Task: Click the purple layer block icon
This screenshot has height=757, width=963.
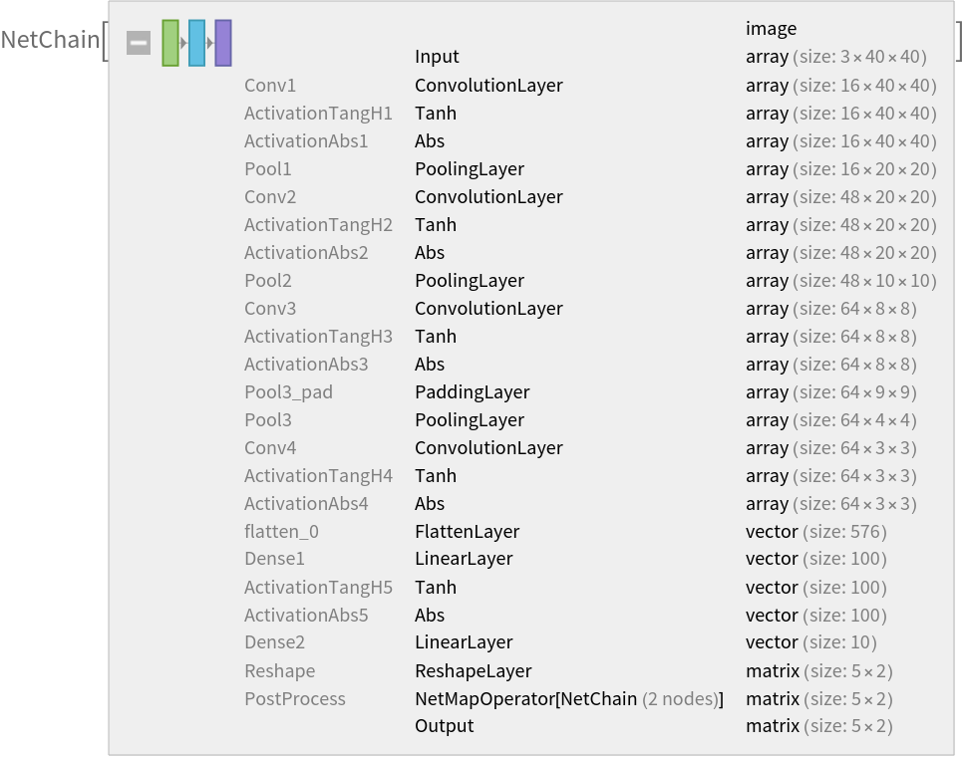Action: pos(223,43)
